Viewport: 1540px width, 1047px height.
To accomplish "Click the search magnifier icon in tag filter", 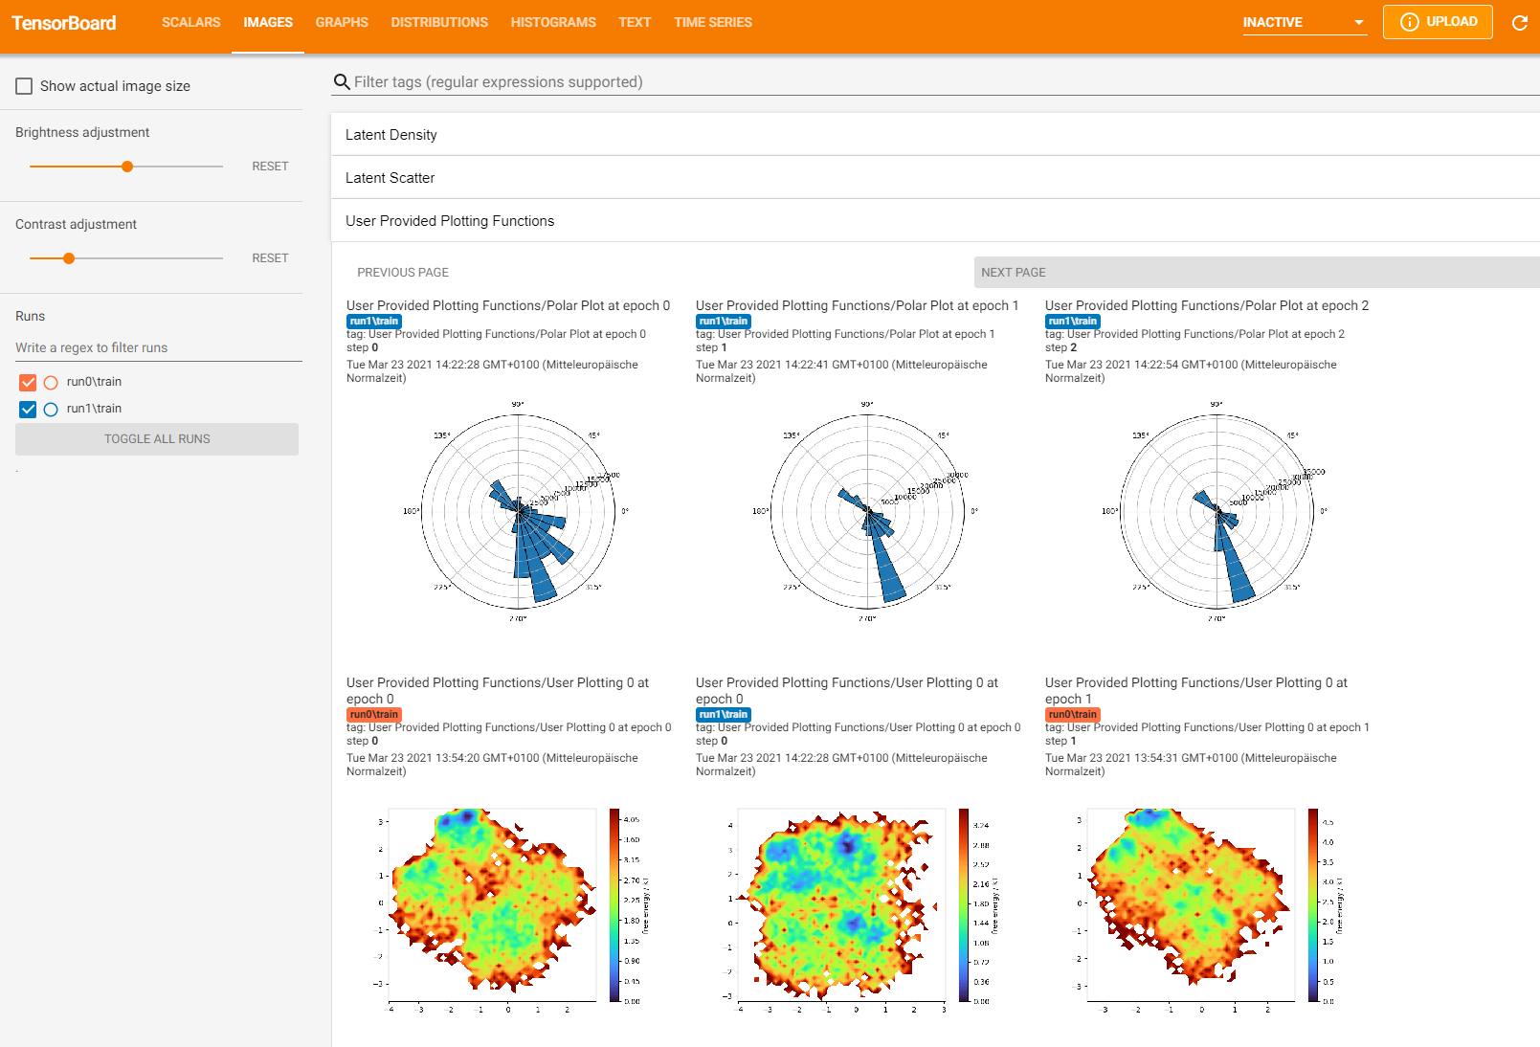I will click(342, 82).
